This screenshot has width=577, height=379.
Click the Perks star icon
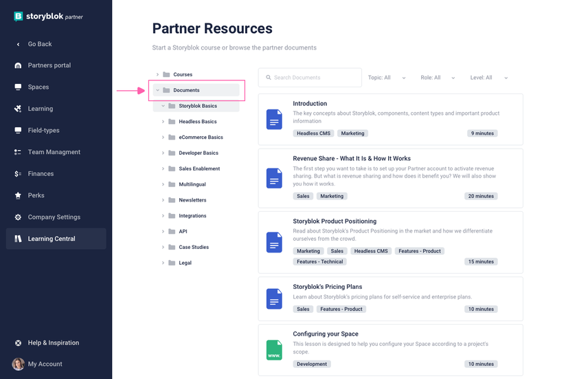[18, 195]
